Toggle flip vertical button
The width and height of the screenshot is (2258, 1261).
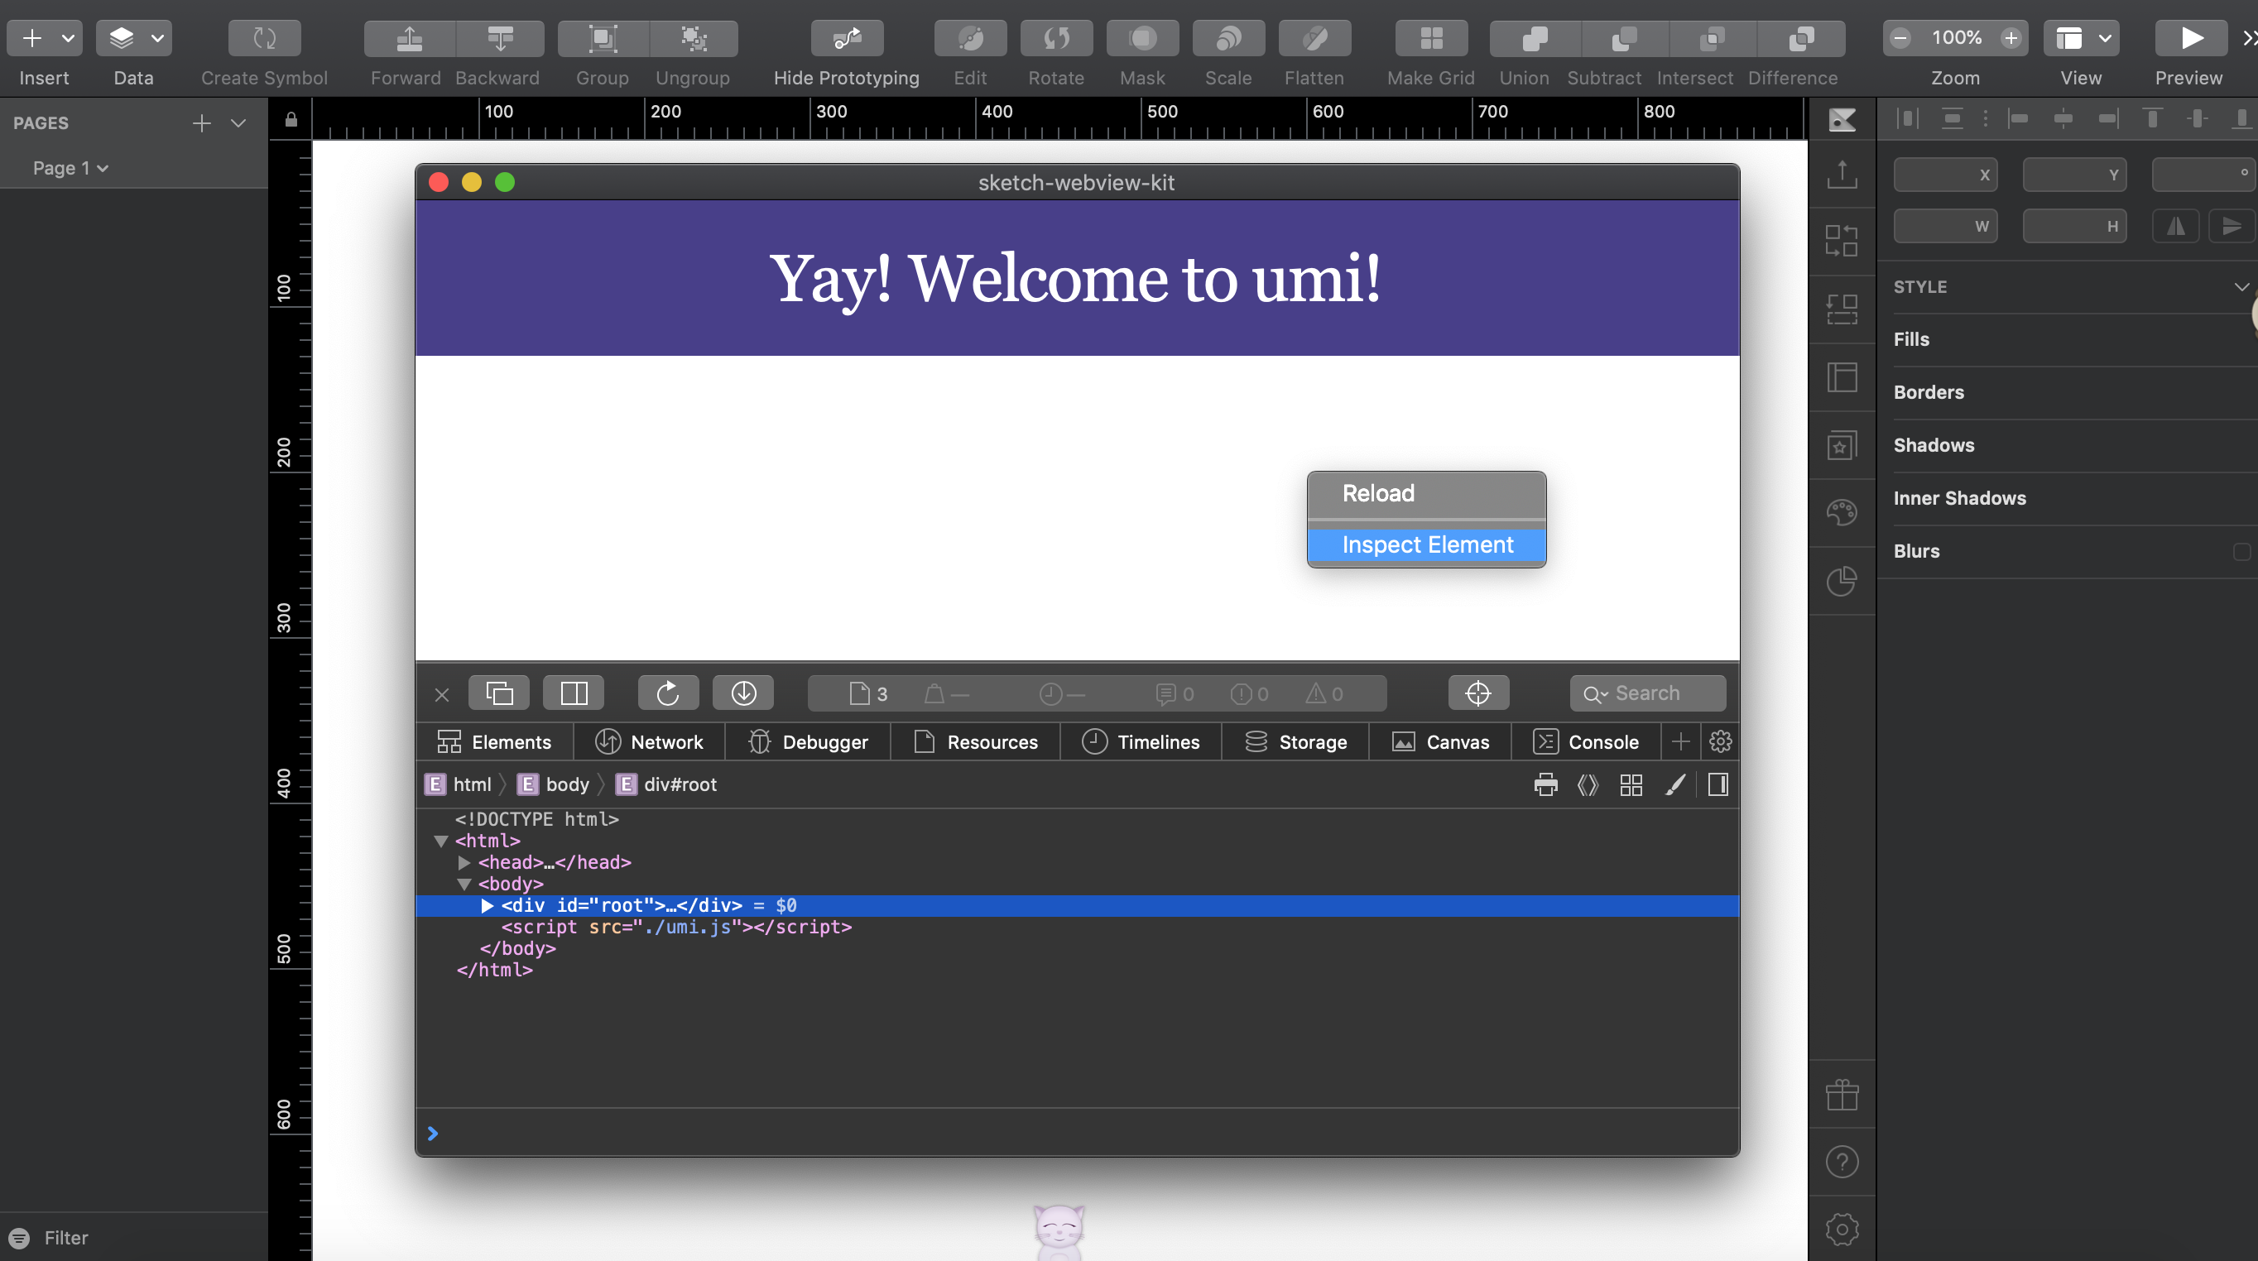2232,226
